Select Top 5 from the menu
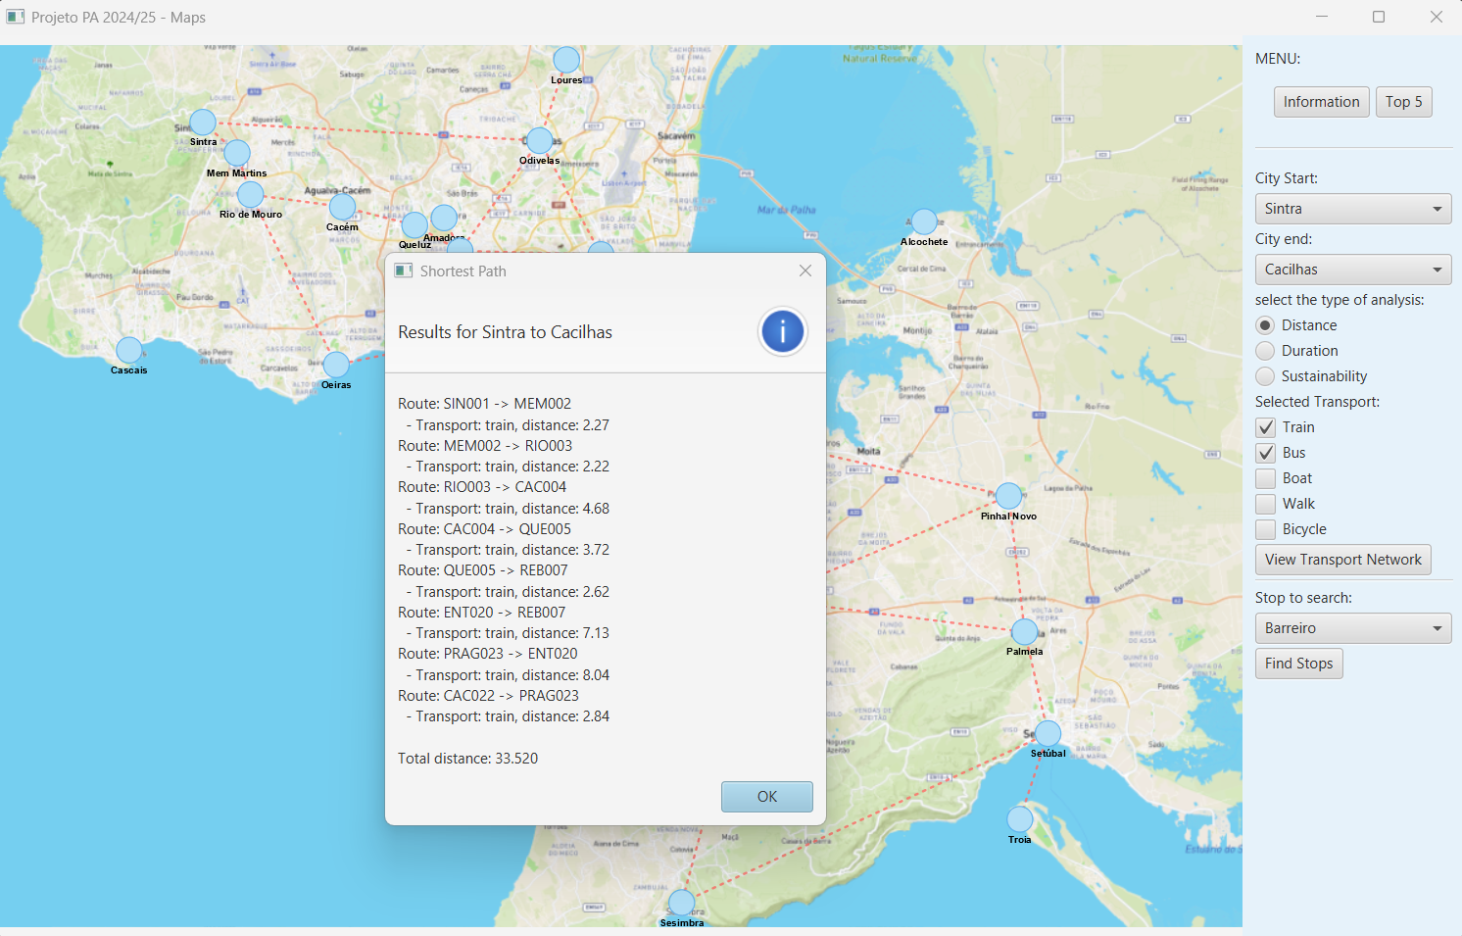 [x=1403, y=101]
